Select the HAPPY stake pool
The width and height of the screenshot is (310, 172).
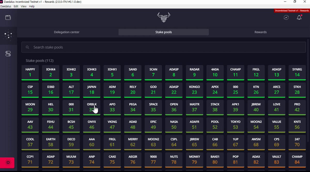30,72
